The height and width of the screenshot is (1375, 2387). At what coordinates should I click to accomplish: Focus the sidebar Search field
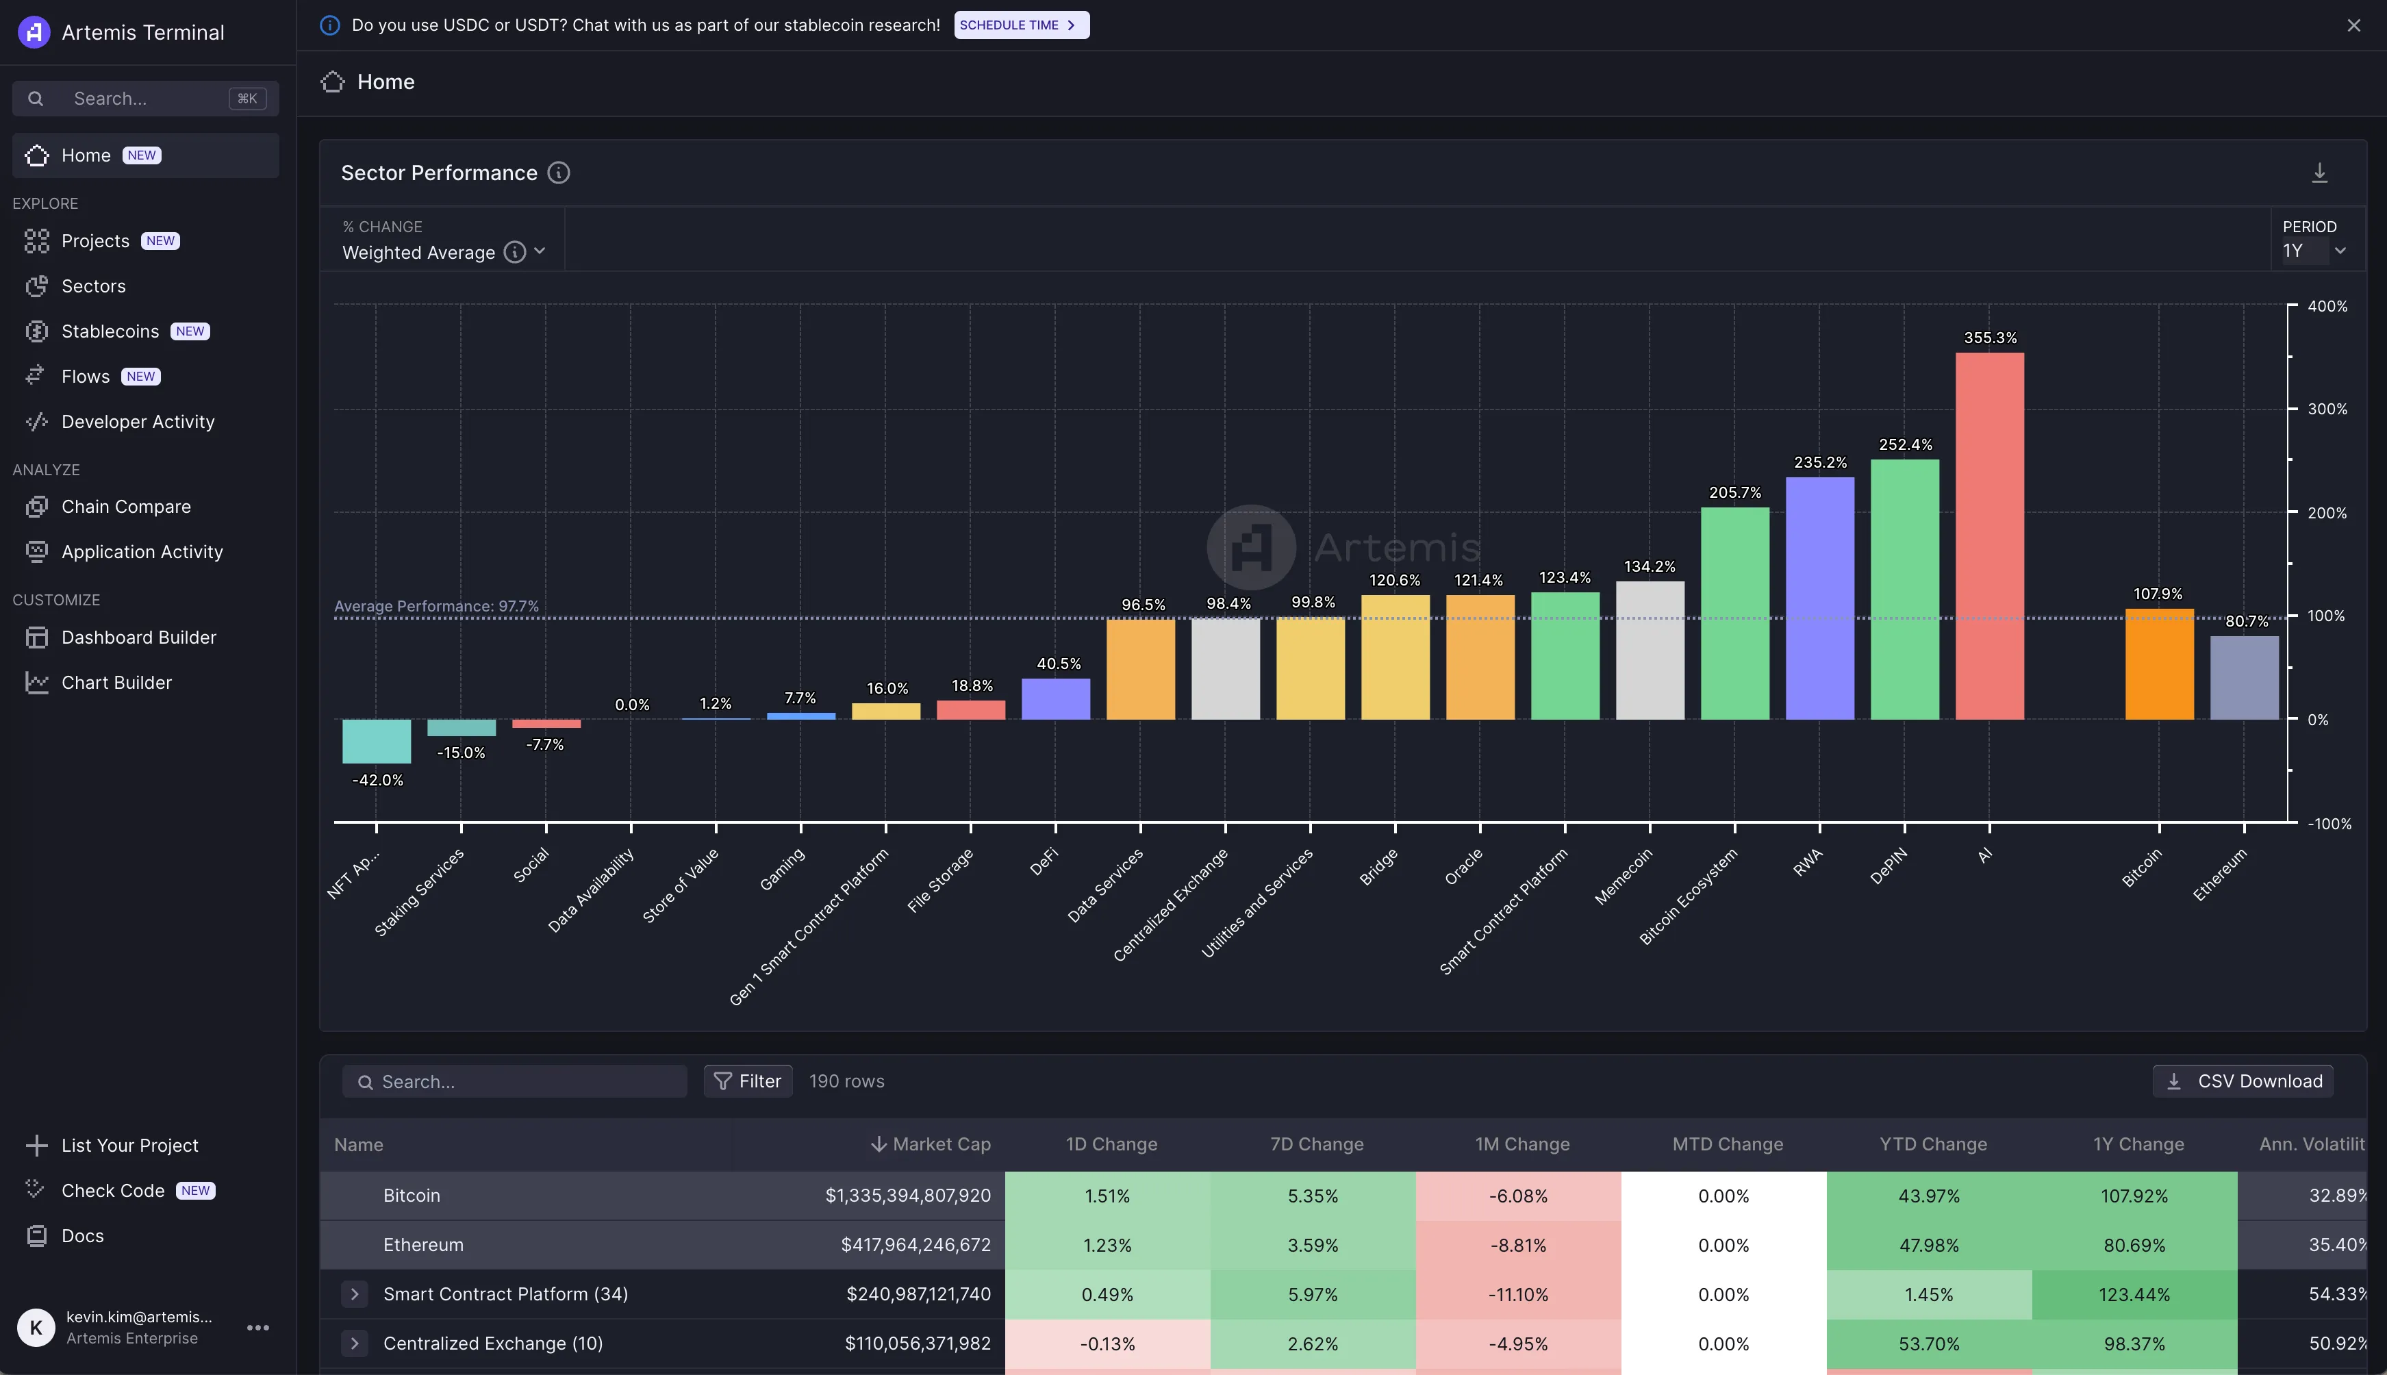coord(145,98)
